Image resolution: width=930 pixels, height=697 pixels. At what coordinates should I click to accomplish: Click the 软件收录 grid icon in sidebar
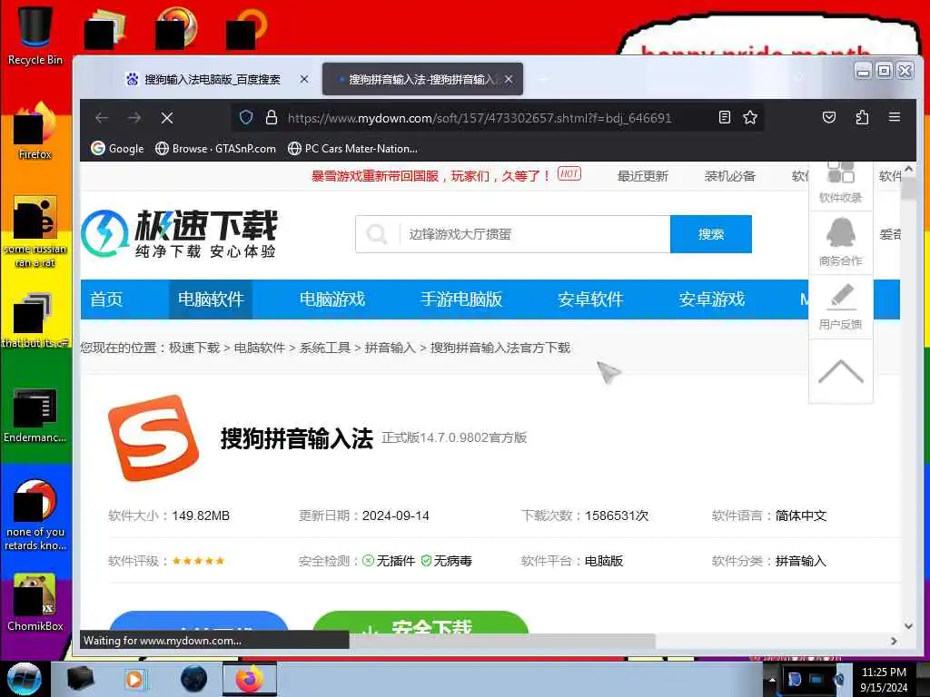tap(840, 183)
